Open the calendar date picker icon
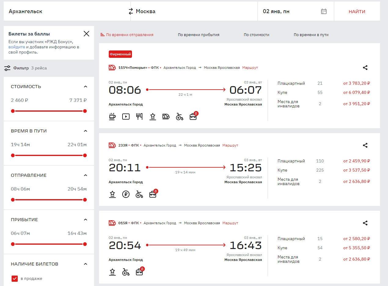This screenshot has width=388, height=286. (x=324, y=12)
